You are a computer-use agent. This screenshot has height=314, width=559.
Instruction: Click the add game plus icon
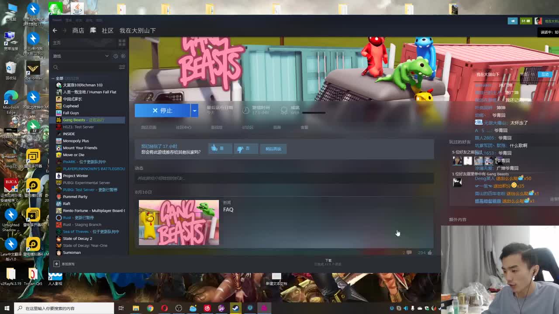tap(56, 264)
